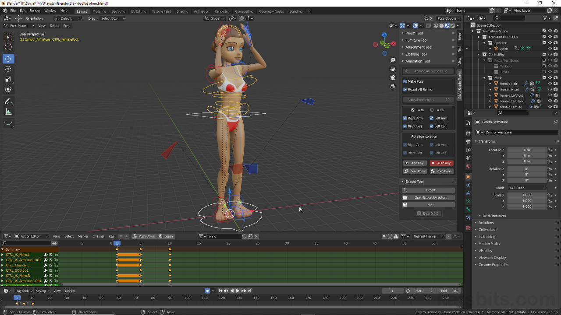This screenshot has width=561, height=315.
Task: Hide the Animation_Scene collection with eye icon
Action: (550, 31)
